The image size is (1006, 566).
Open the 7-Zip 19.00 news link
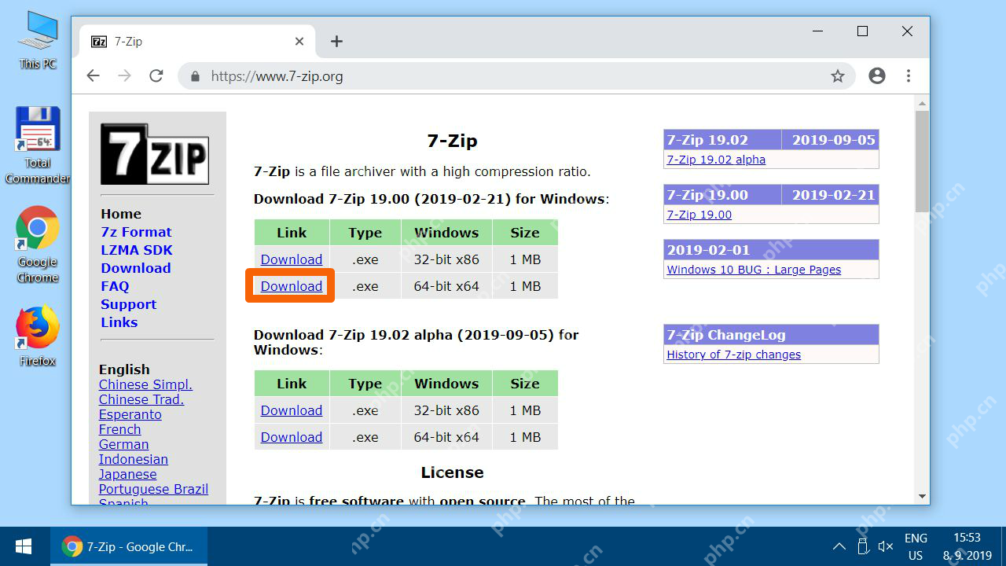(x=699, y=215)
